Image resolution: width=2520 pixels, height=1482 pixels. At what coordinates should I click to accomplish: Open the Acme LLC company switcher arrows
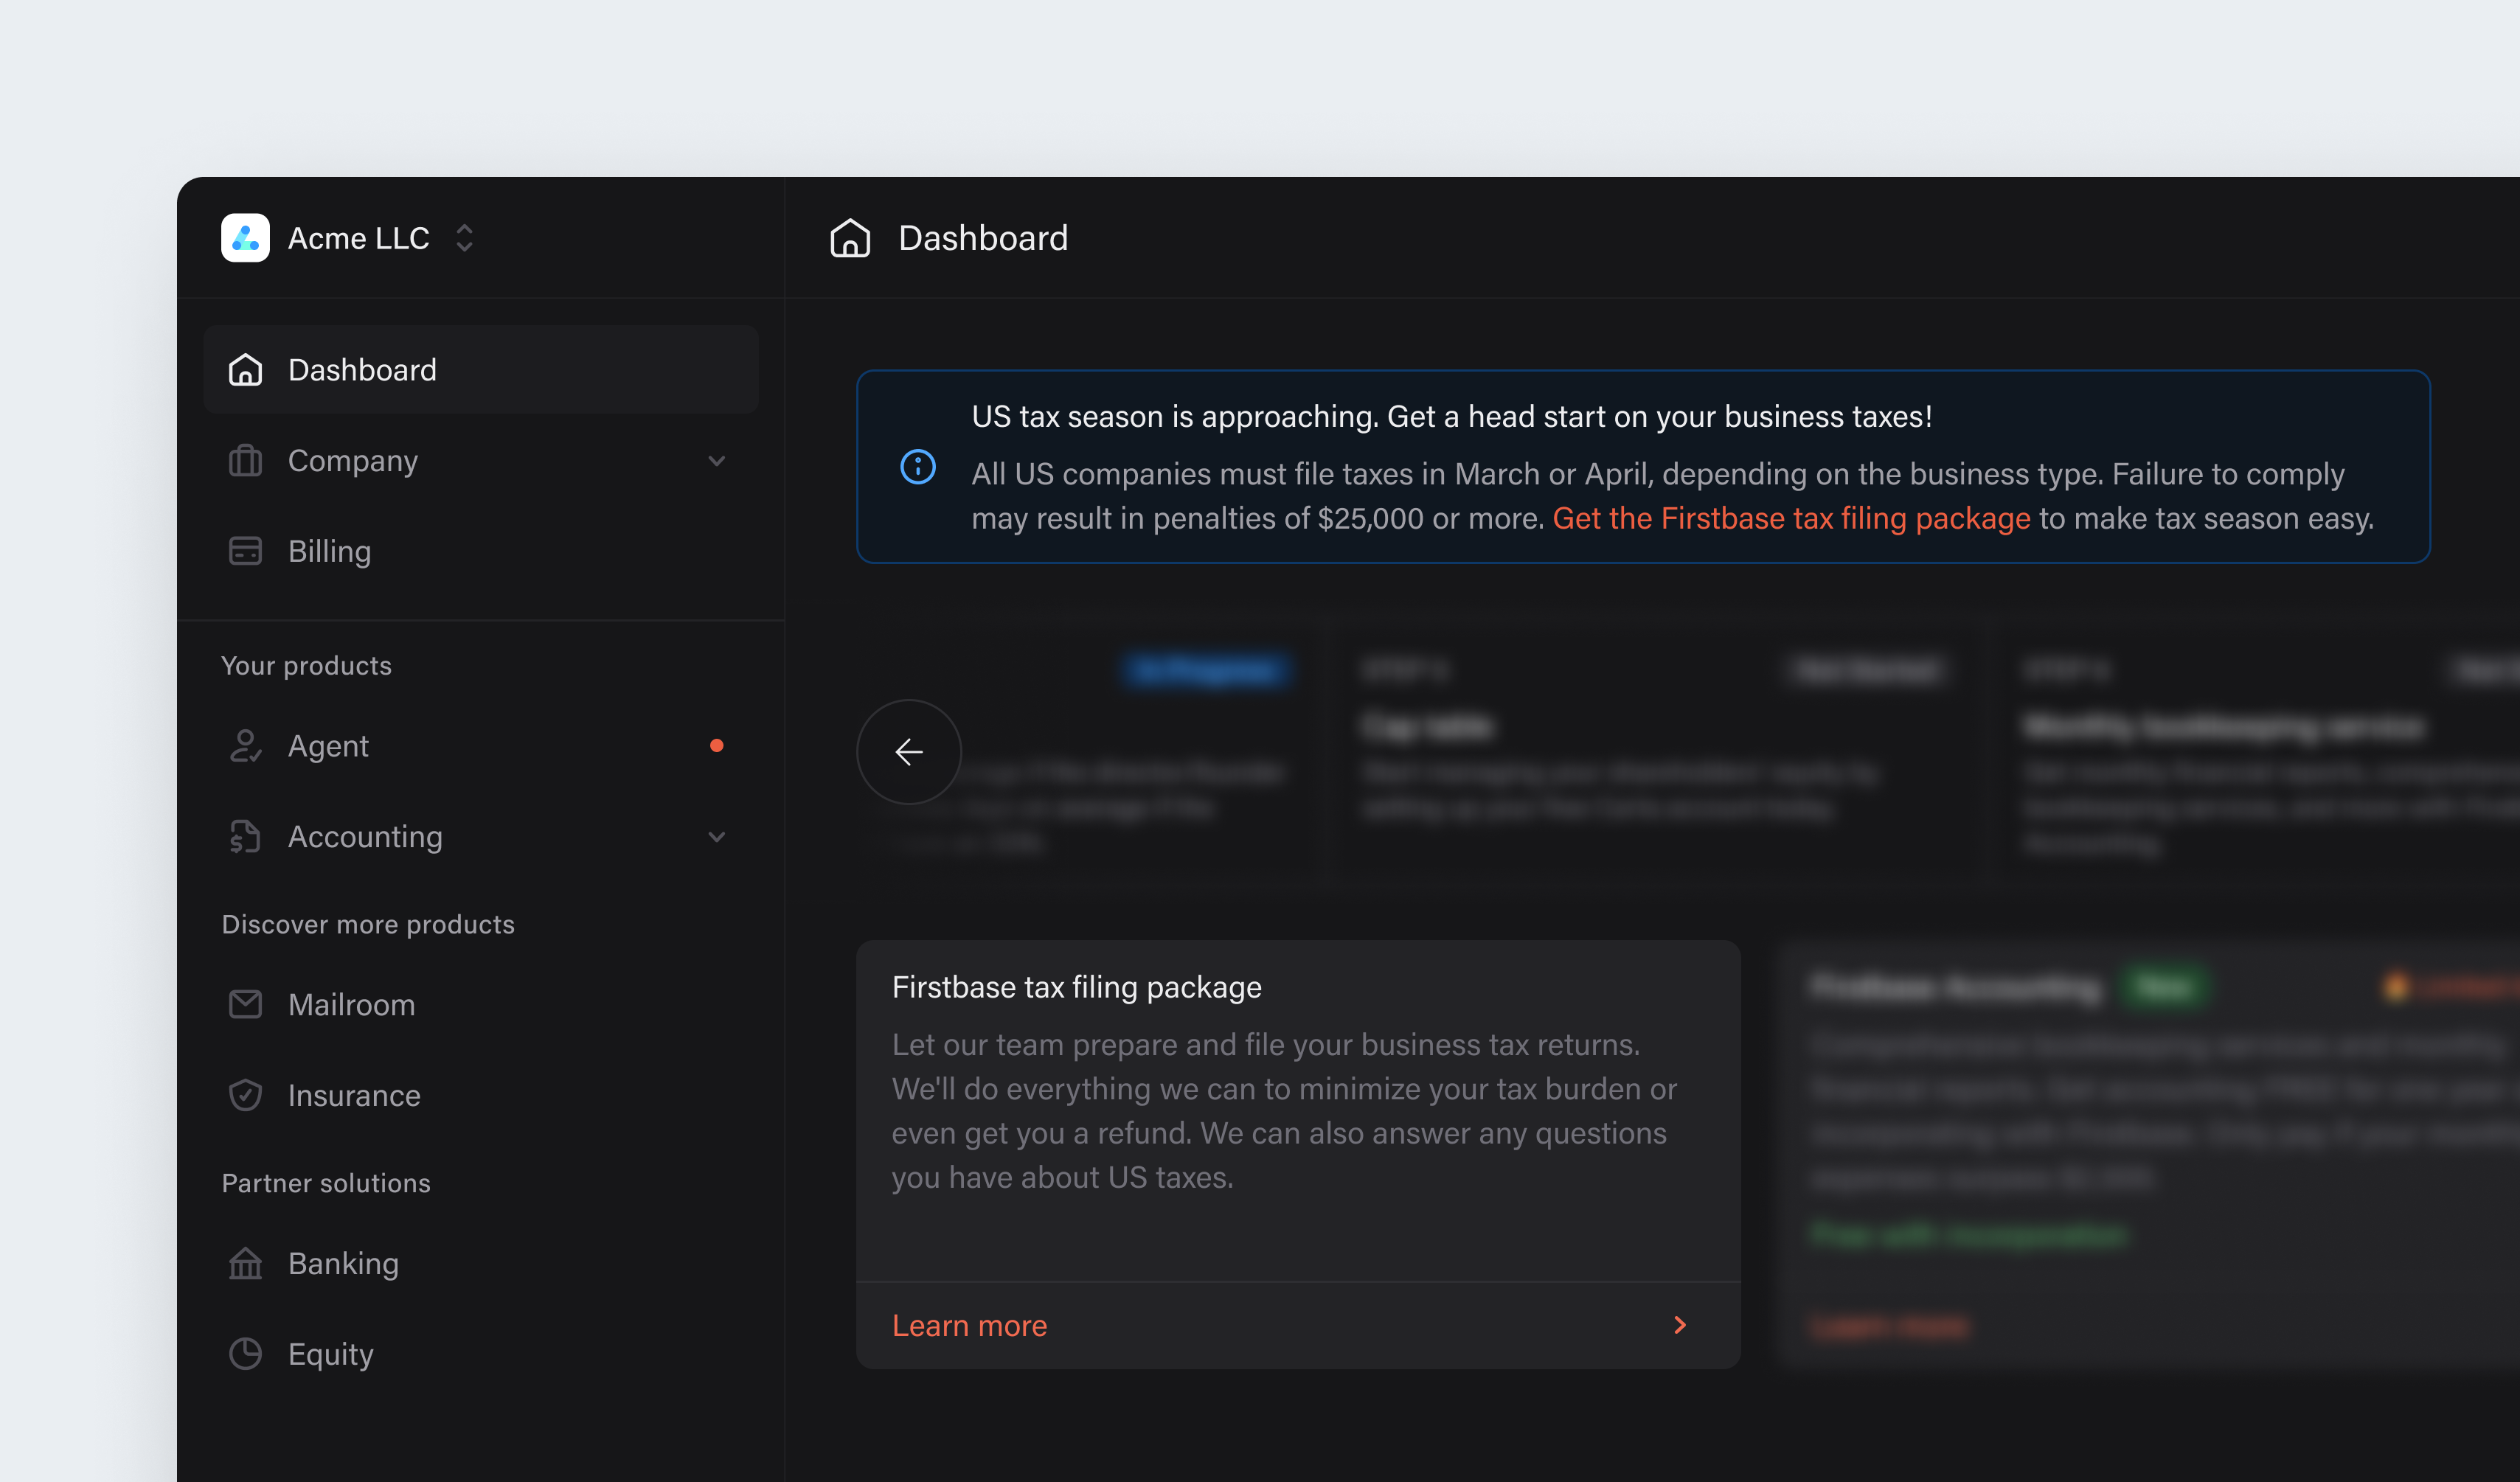tap(464, 238)
